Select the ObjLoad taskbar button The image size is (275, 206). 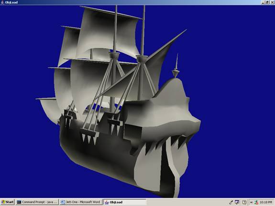[124, 202]
